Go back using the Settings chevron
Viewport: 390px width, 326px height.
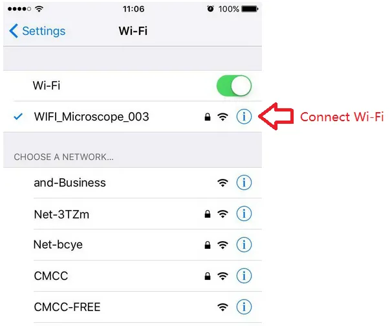tap(14, 31)
